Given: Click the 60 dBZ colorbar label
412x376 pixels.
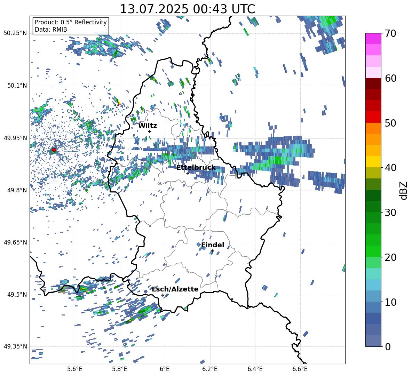Looking at the screenshot, I should click(x=390, y=78).
